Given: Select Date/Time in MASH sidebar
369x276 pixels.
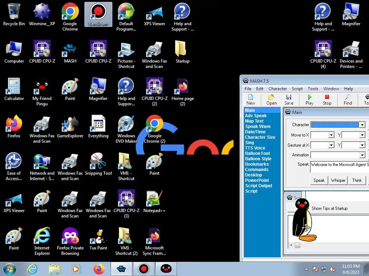Looking at the screenshot, I should 255,132.
